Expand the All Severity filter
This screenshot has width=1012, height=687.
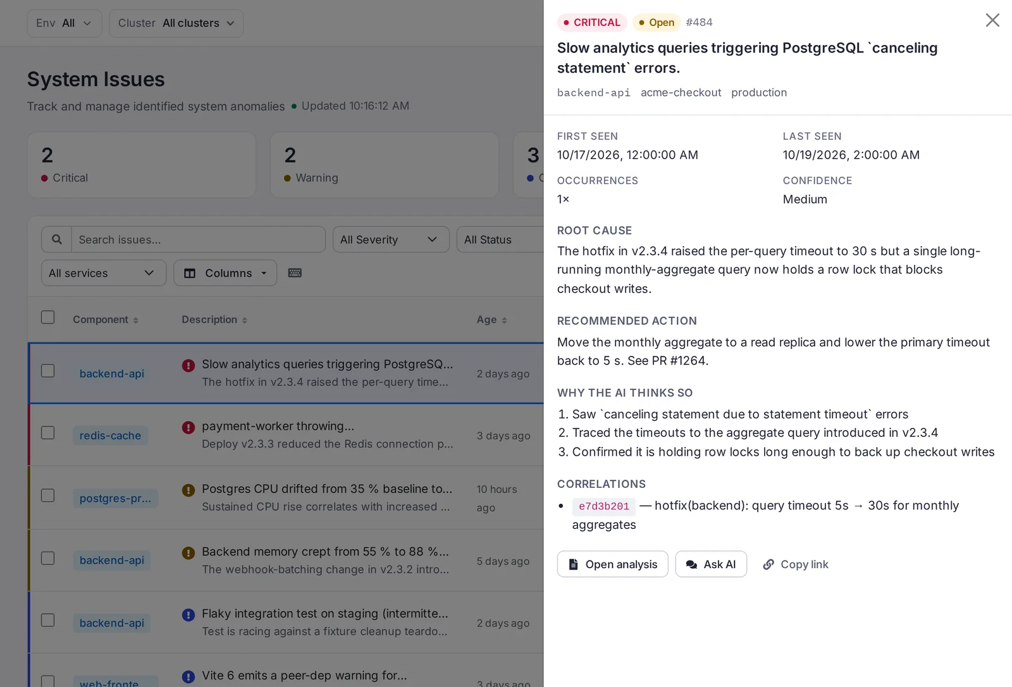pyautogui.click(x=391, y=240)
